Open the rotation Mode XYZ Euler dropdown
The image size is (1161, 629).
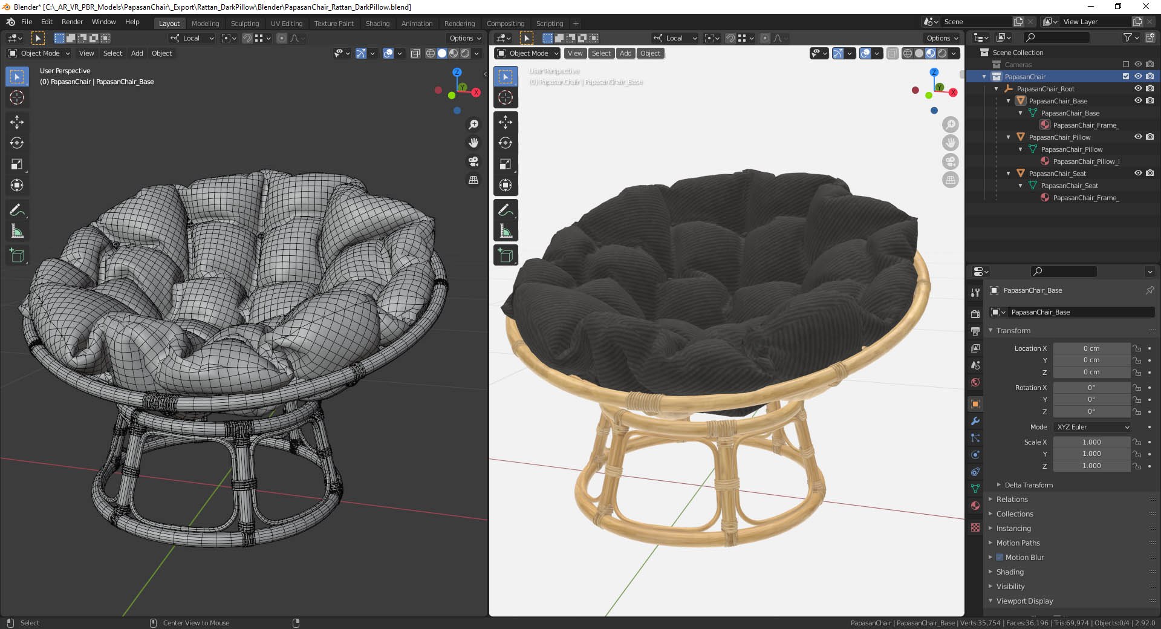tap(1092, 427)
